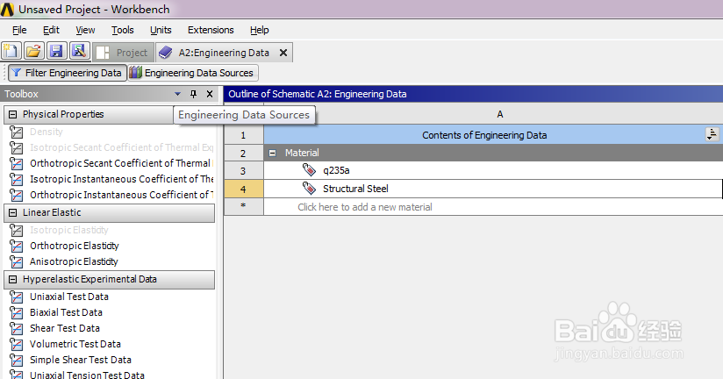This screenshot has width=723, height=379.
Task: Click the Density property icon
Action: [x=16, y=132]
